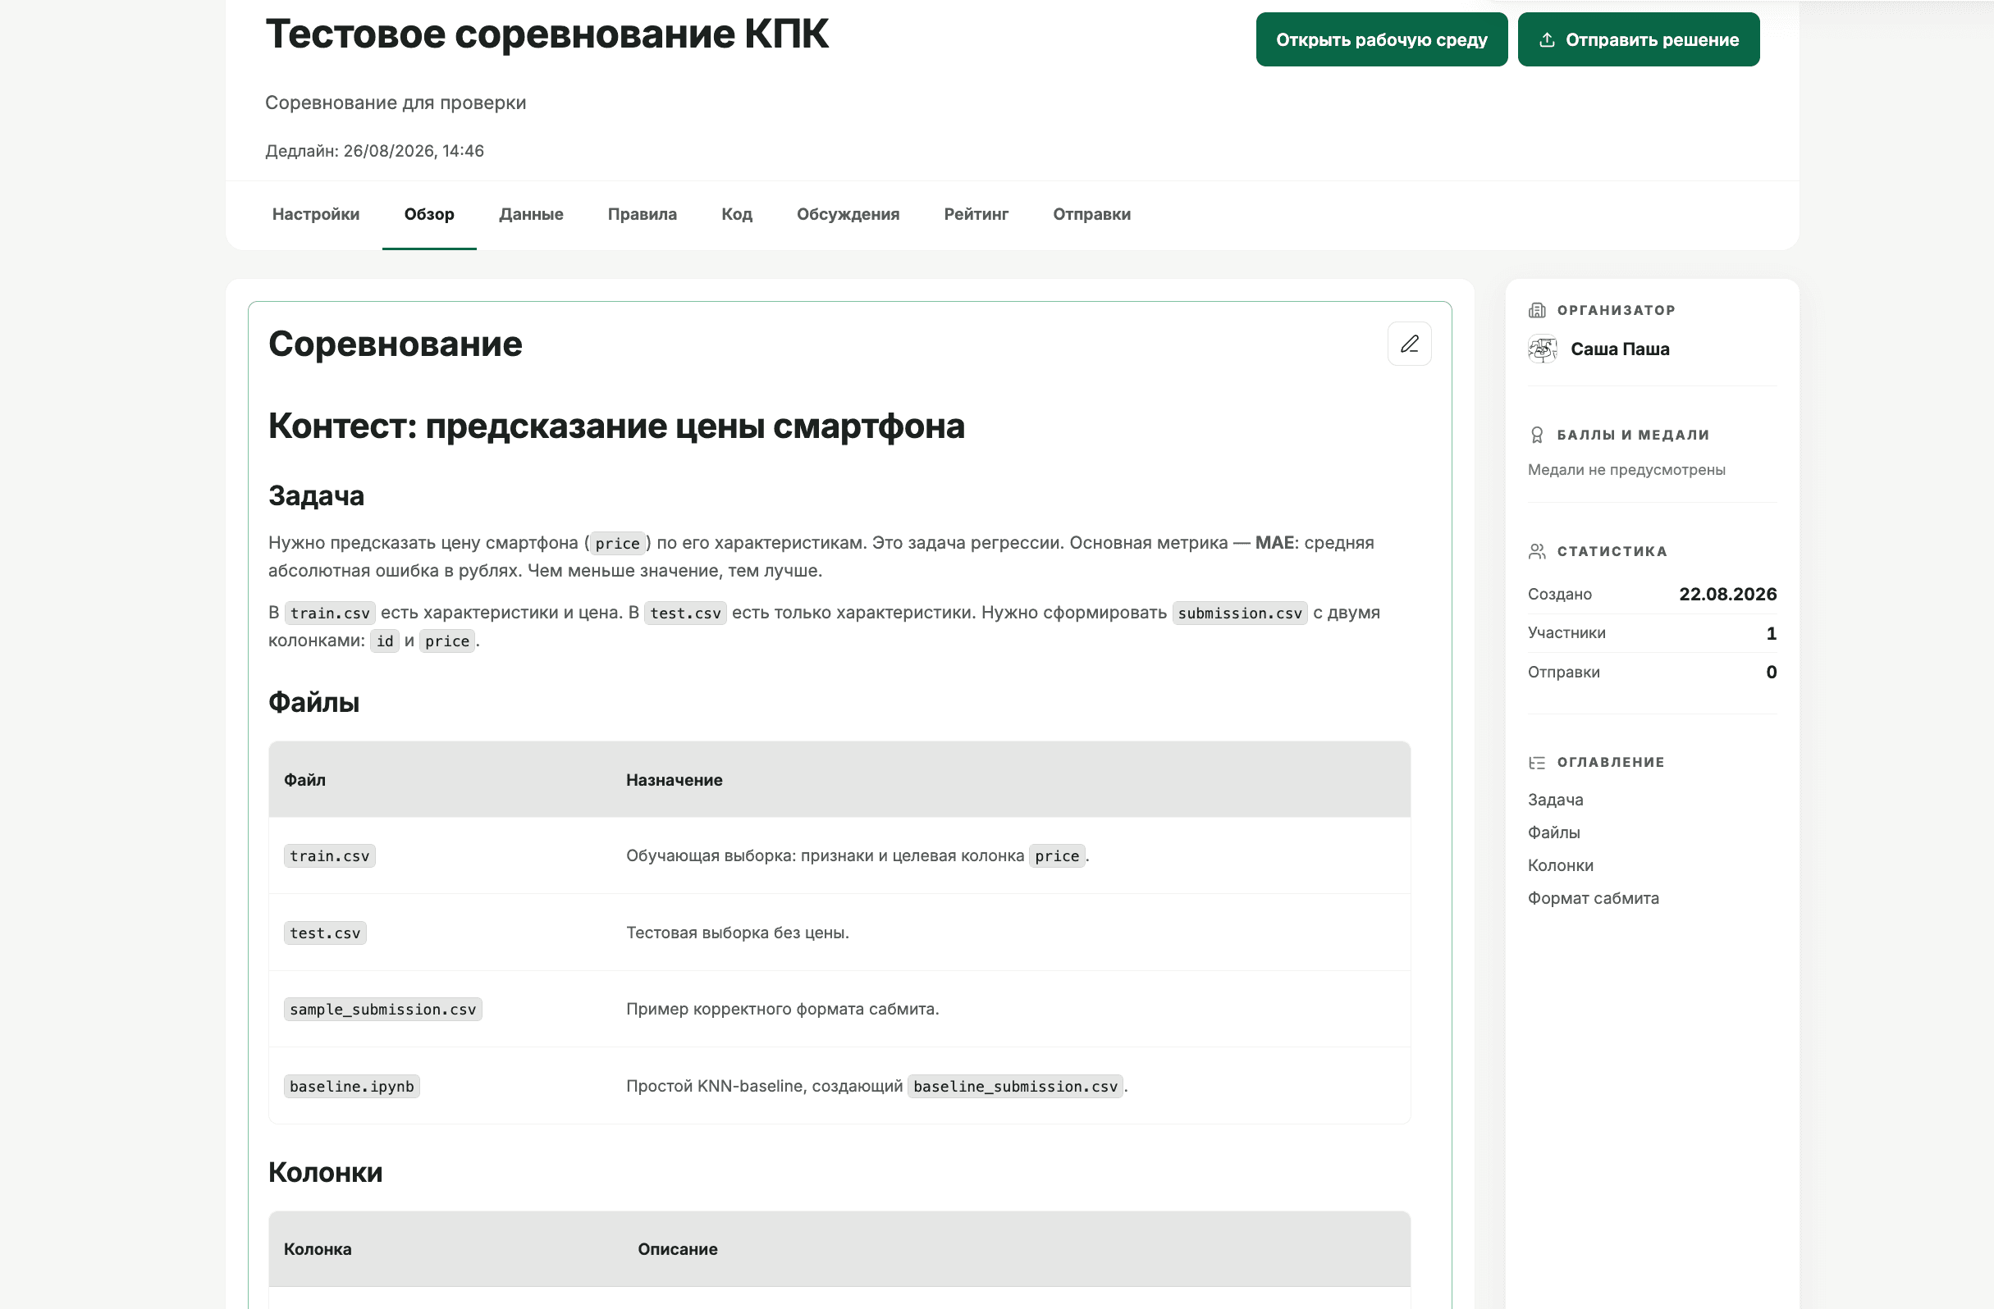This screenshot has height=1309, width=1994.
Task: Click the Назначение column header
Action: click(675, 780)
